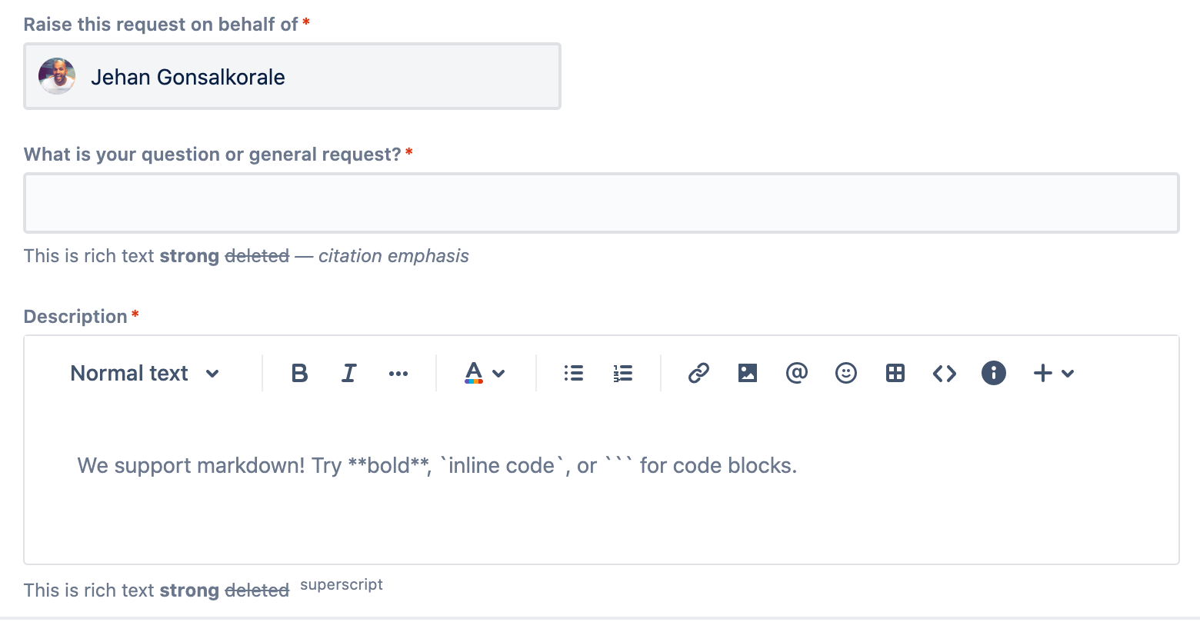Toggle italic formatting in the Description editor

[x=348, y=374]
